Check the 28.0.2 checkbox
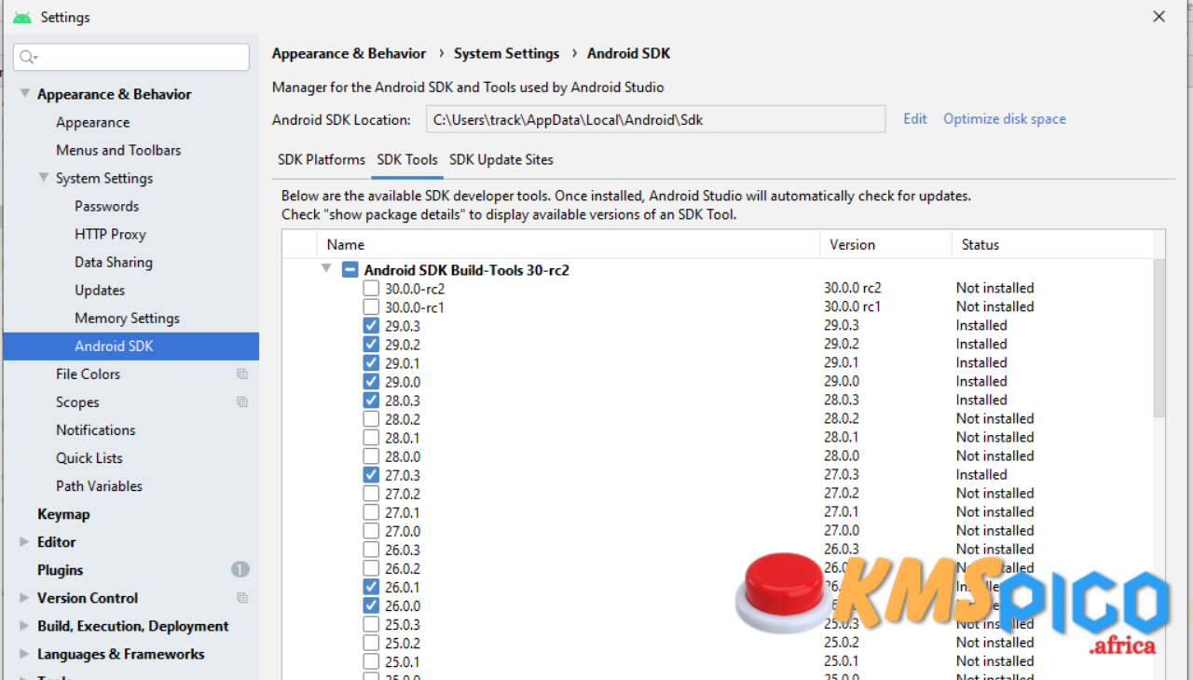 pos(371,419)
